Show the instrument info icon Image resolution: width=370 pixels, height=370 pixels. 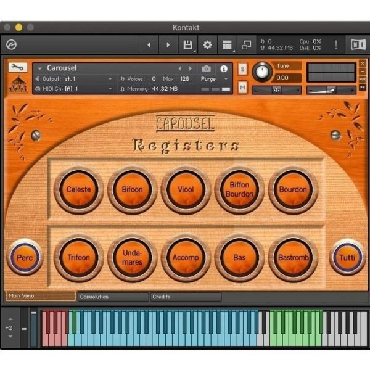(224, 68)
